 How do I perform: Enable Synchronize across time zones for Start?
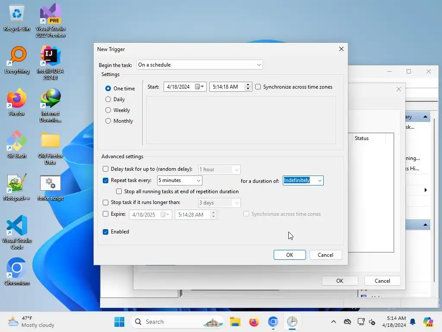coord(258,86)
